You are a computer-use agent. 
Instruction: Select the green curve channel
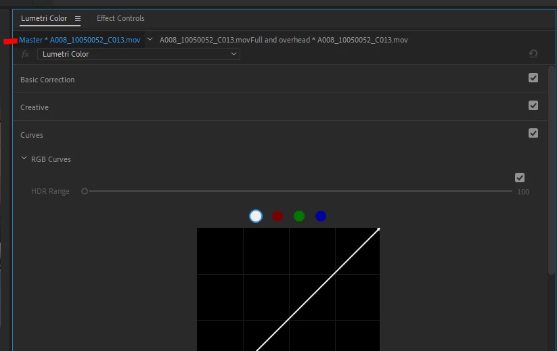click(299, 216)
